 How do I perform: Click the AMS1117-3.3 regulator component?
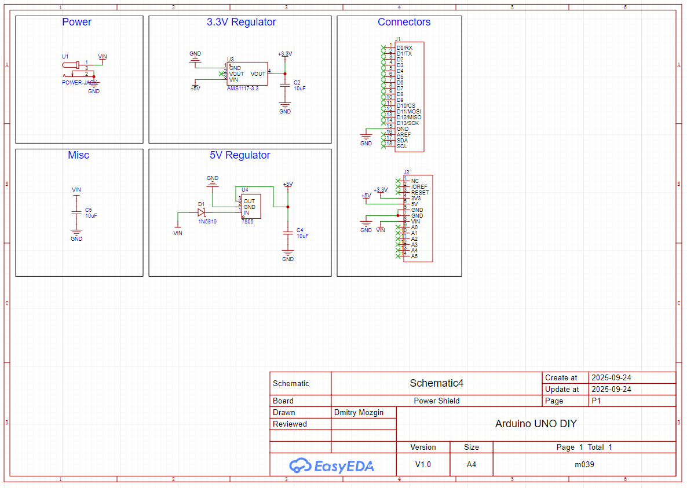[247, 74]
